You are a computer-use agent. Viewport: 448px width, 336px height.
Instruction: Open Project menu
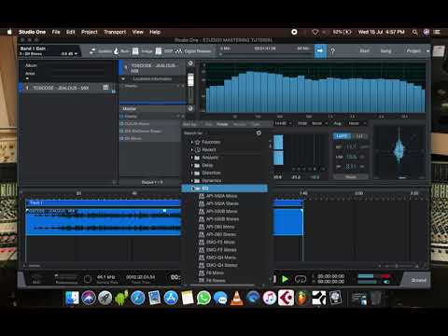[90, 32]
